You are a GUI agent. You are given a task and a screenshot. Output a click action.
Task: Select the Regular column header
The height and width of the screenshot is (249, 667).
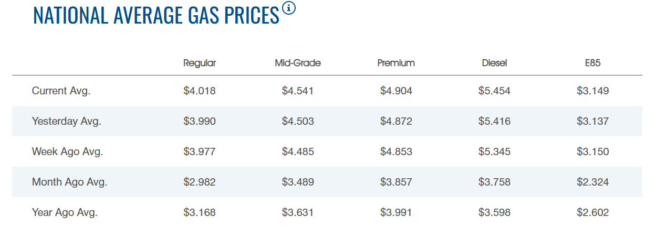(x=200, y=63)
